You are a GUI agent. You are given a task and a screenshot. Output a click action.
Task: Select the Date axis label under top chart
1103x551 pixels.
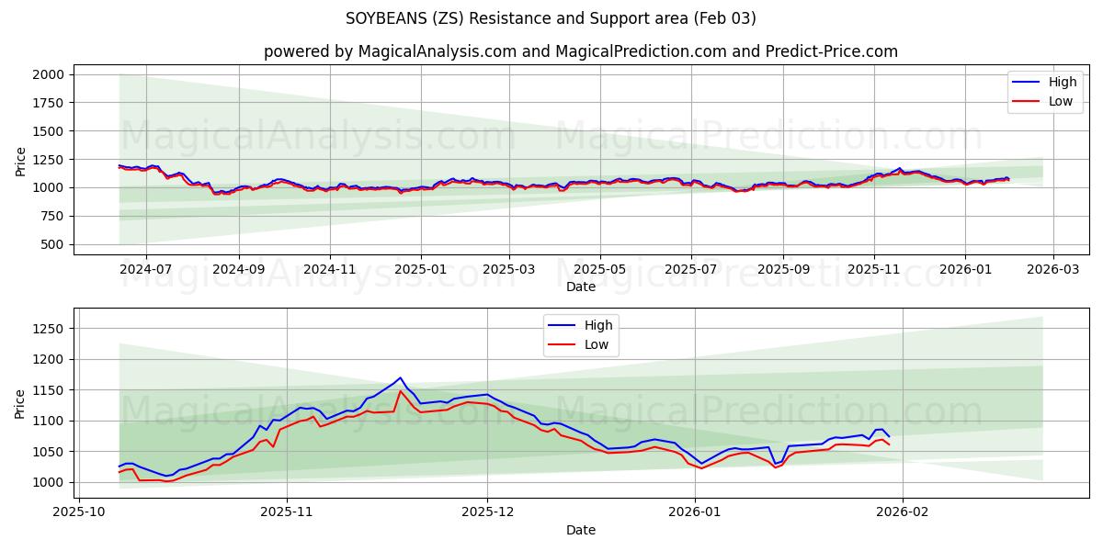[x=581, y=286]
